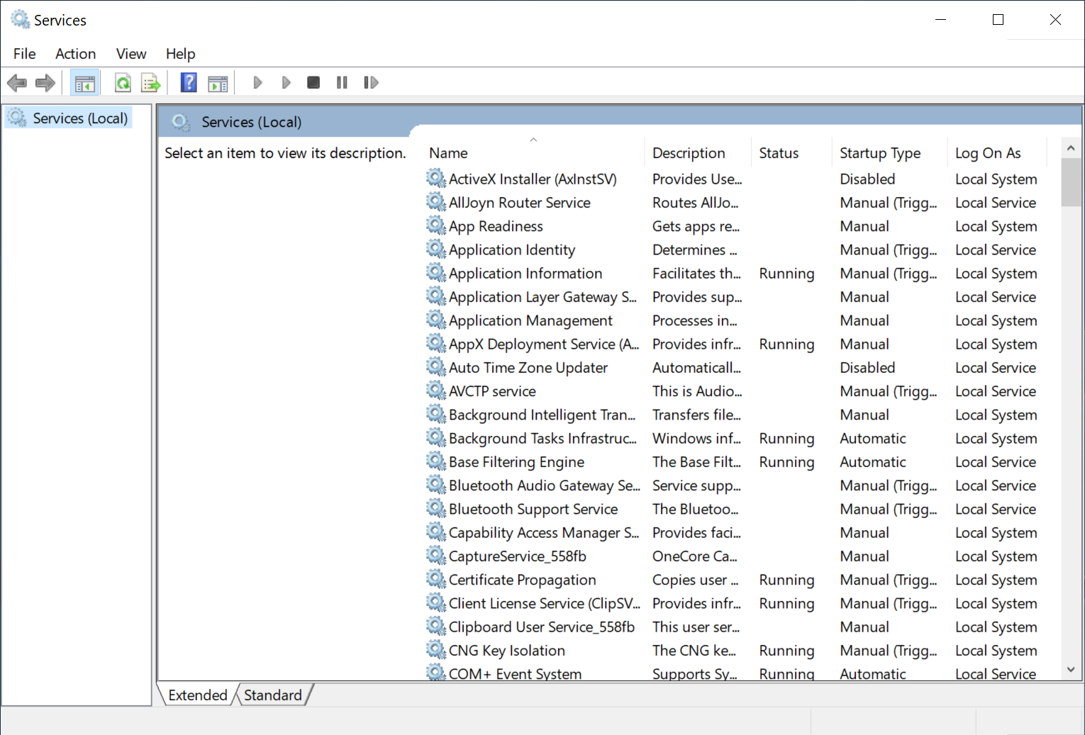Switch to the Standard tab
1085x735 pixels.
pyautogui.click(x=273, y=695)
